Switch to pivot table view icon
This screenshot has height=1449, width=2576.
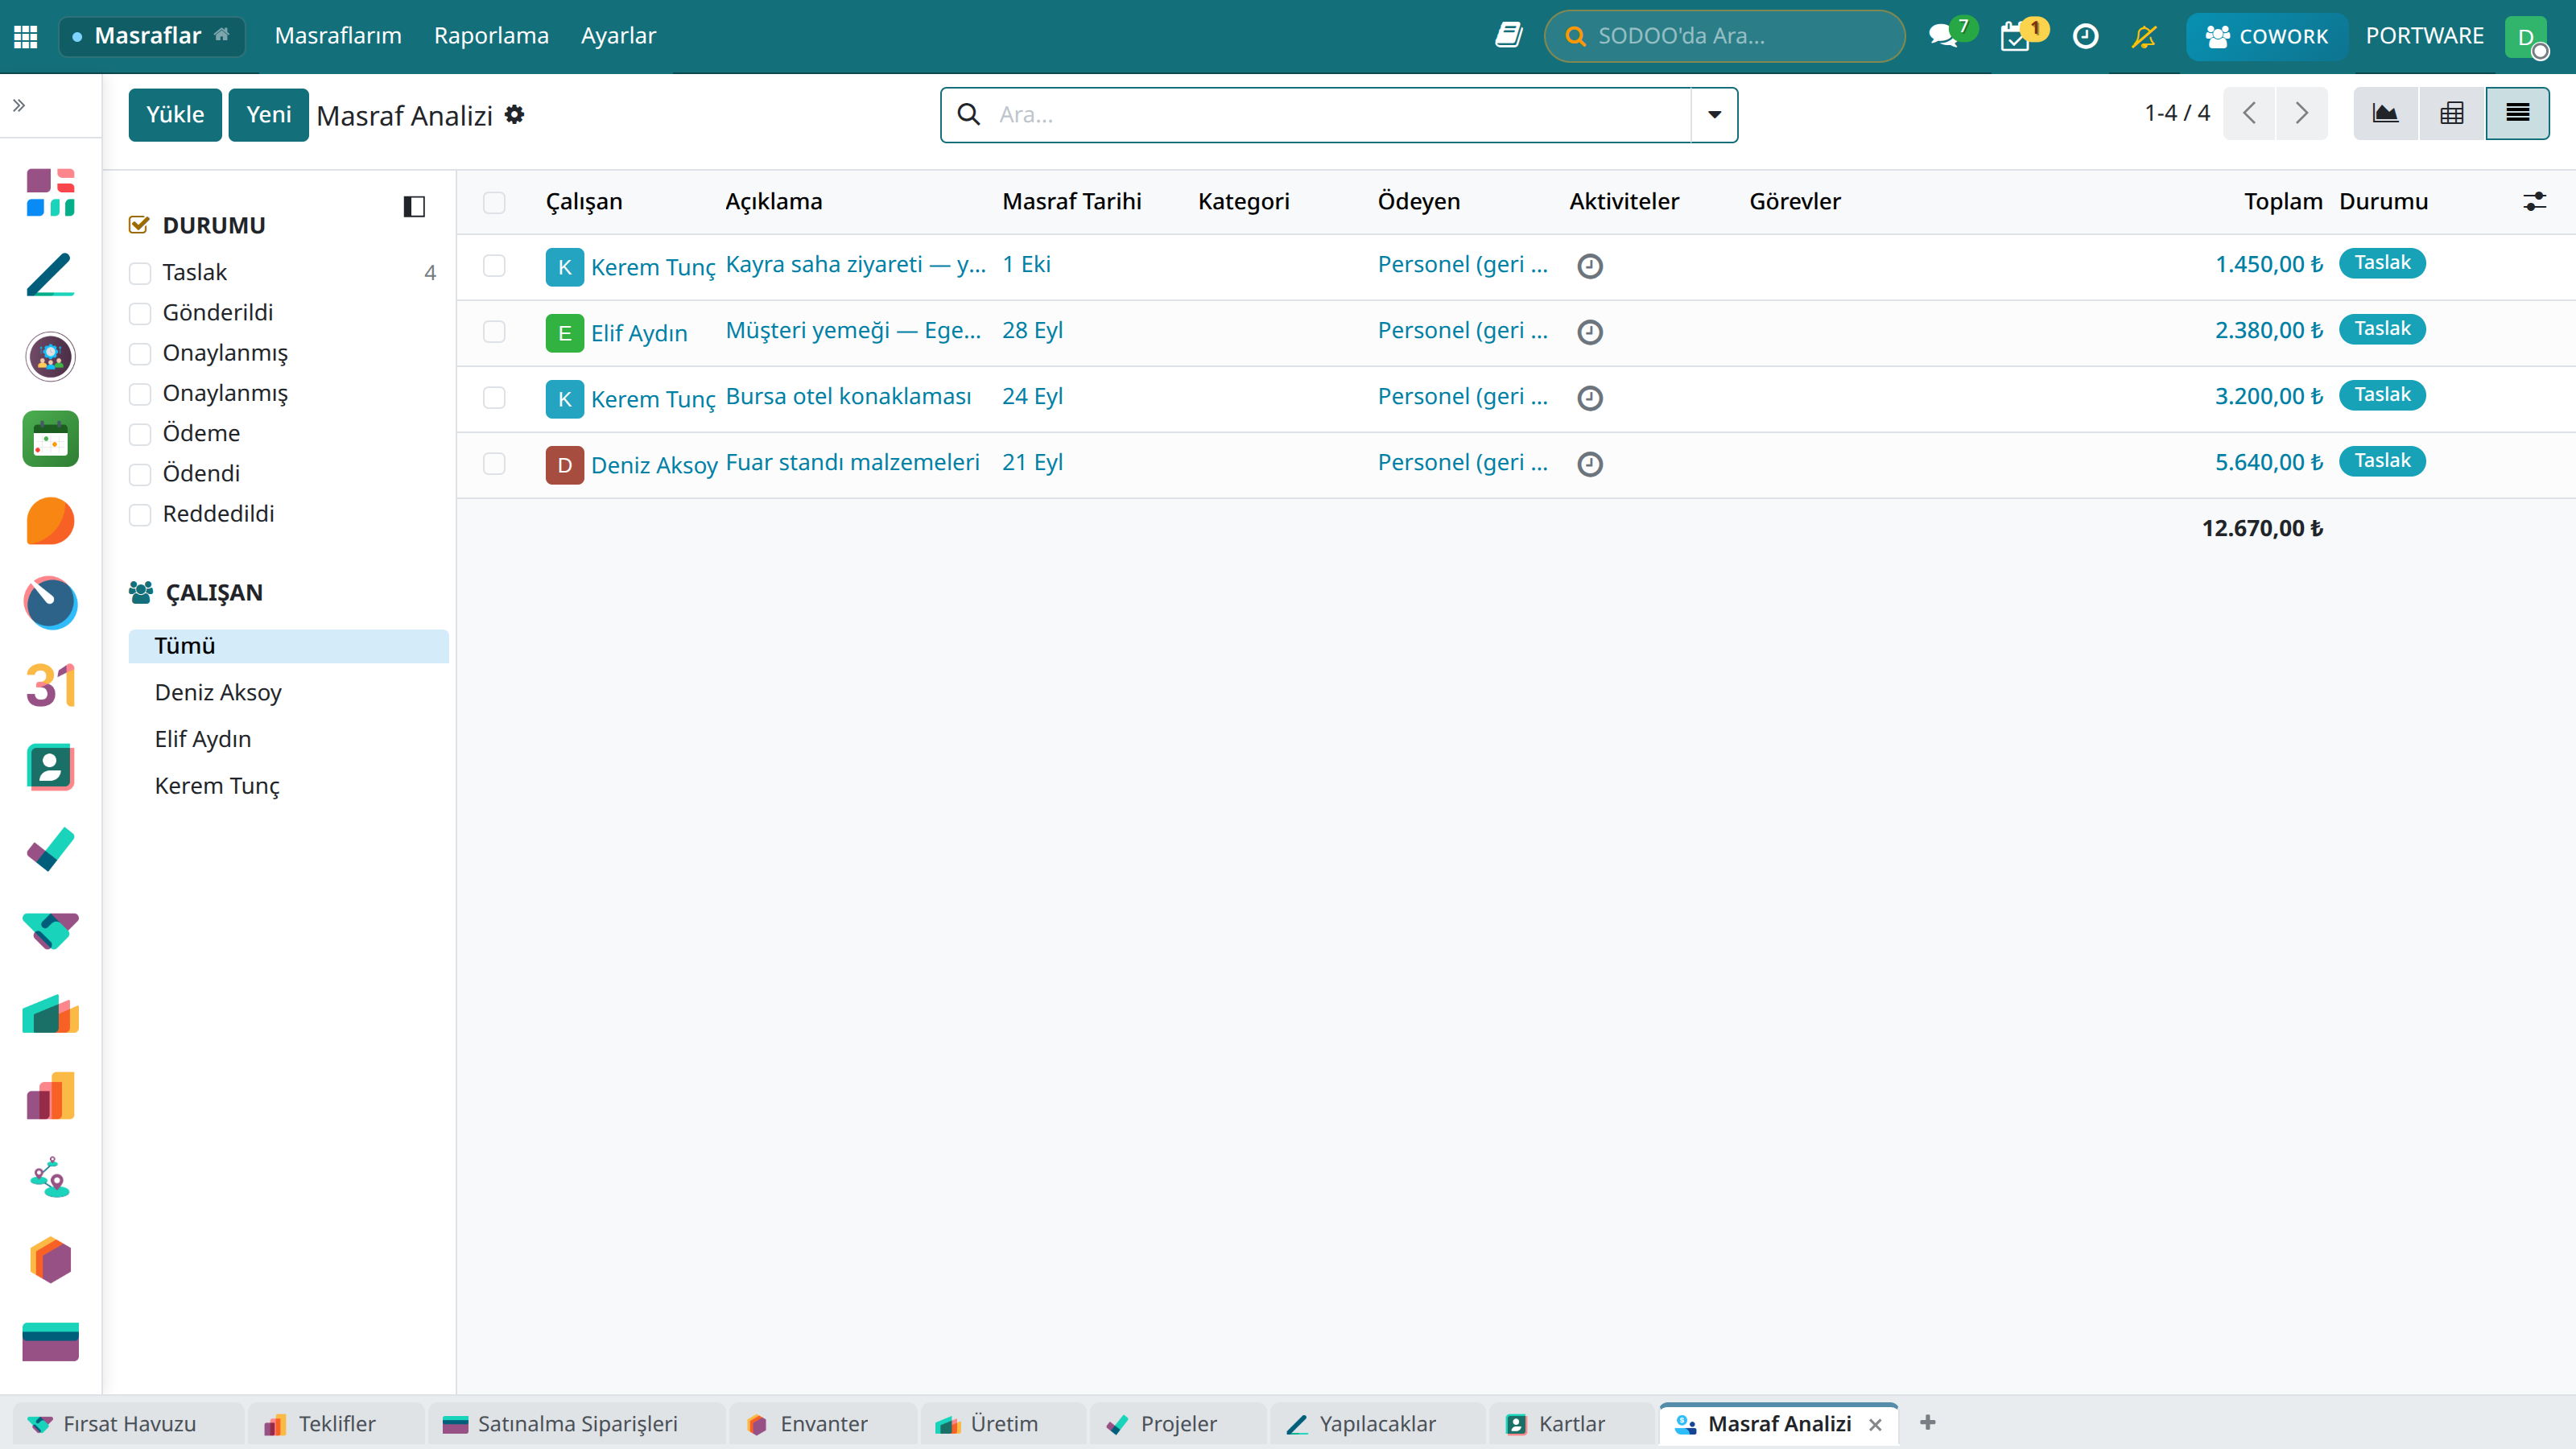coord(2451,114)
